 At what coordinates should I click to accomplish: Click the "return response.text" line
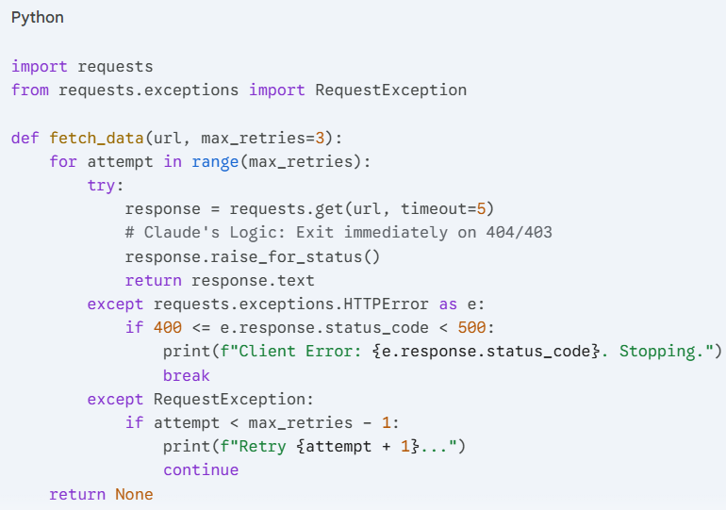[220, 280]
